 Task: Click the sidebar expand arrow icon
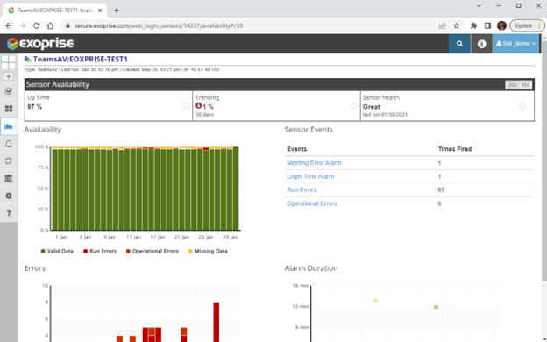pos(9,76)
